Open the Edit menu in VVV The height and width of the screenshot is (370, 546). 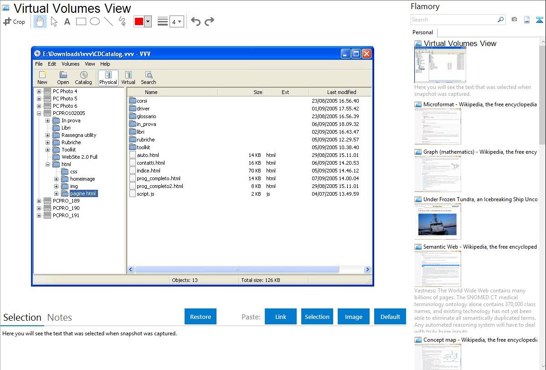[52, 64]
